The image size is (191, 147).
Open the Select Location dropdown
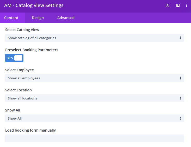coord(95,98)
